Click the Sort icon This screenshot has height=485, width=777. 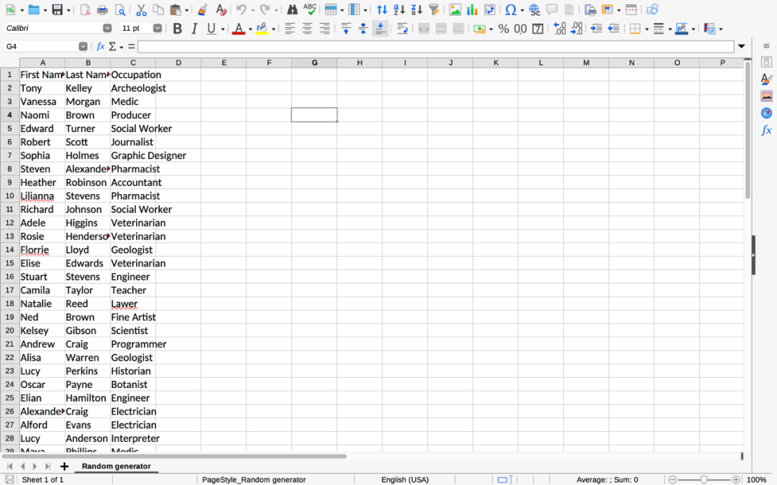382,9
